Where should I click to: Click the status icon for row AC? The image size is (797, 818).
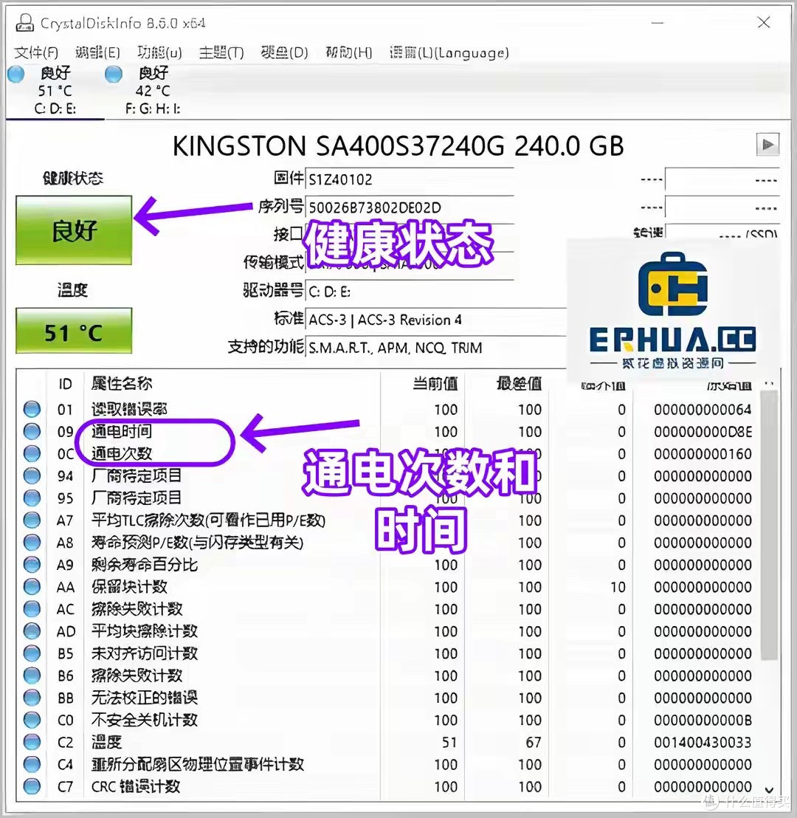pos(32,609)
